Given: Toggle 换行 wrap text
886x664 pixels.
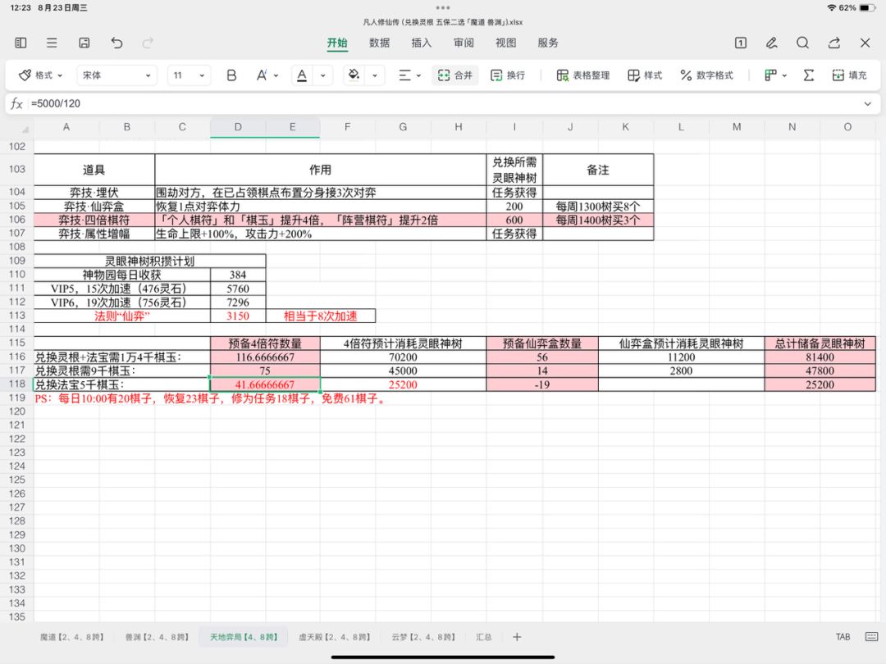Looking at the screenshot, I should [508, 75].
